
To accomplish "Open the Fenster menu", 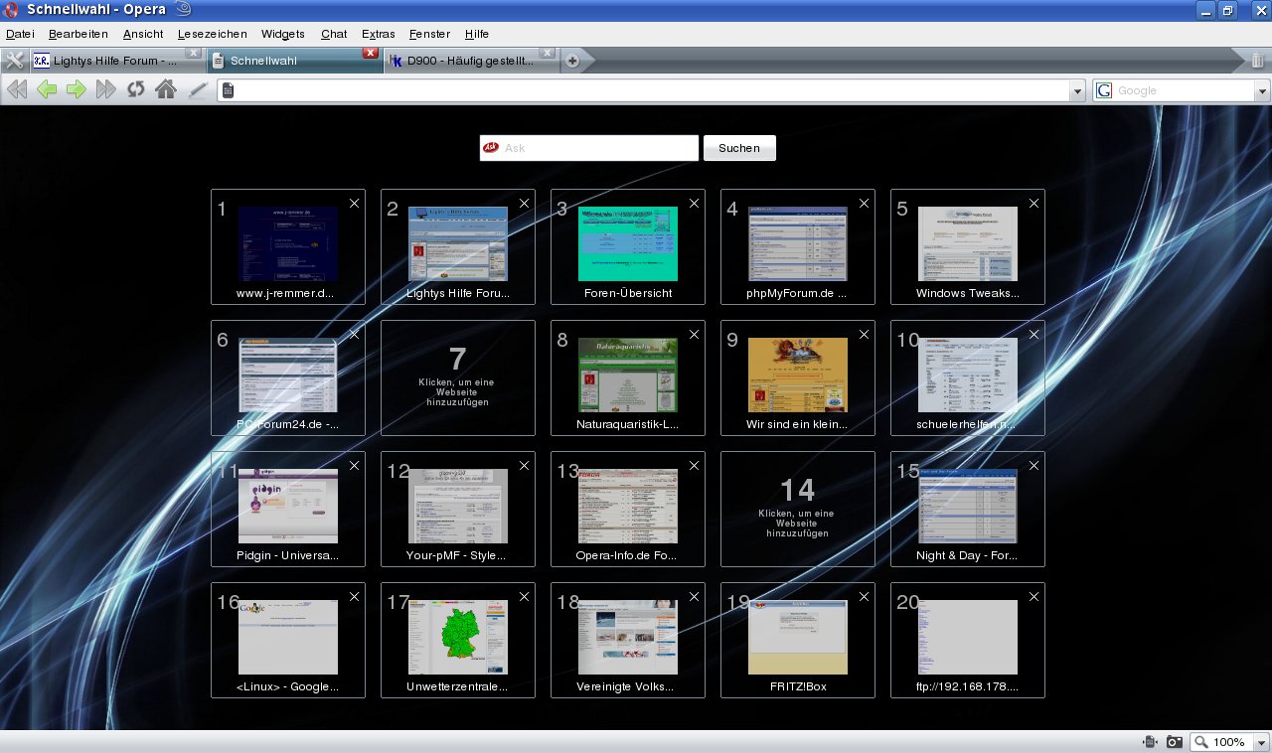I will point(429,34).
